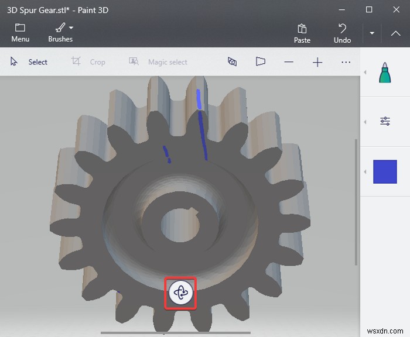Zoom out with the minus button
The height and width of the screenshot is (337, 410).
[x=289, y=62]
